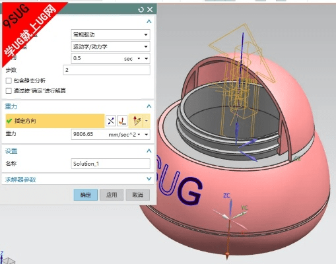
Task: Open the gravity field options arrow
Action: 146,135
